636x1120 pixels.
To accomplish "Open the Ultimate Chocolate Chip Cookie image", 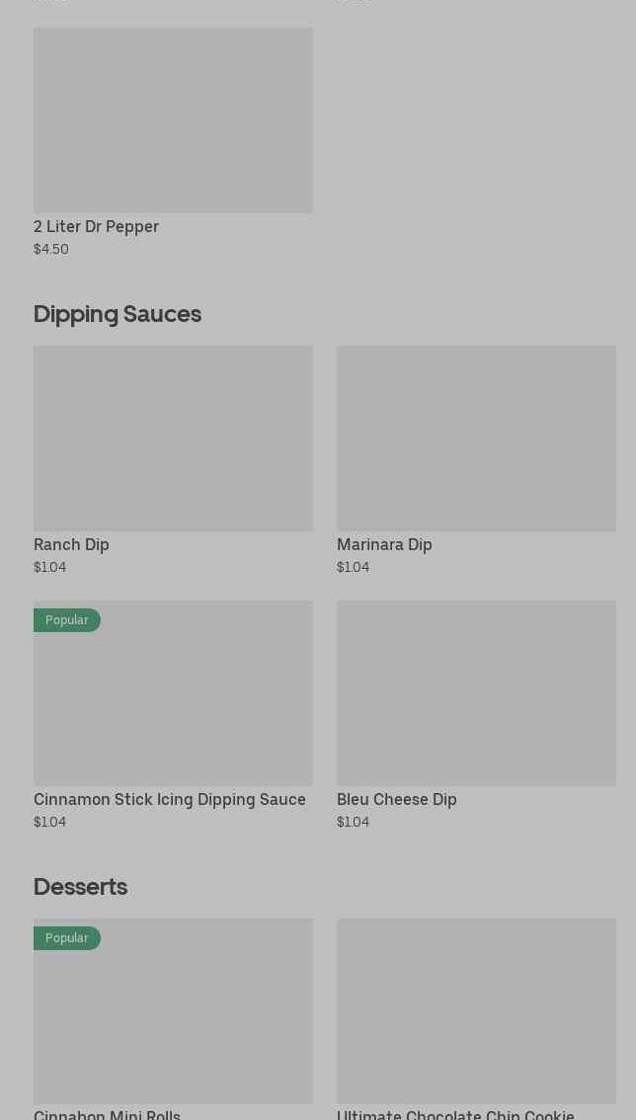I will point(476,1010).
